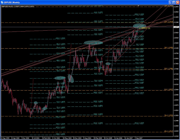Click the chart window icon in title bar
The height and width of the screenshot is (140, 180).
[x=2, y=2]
